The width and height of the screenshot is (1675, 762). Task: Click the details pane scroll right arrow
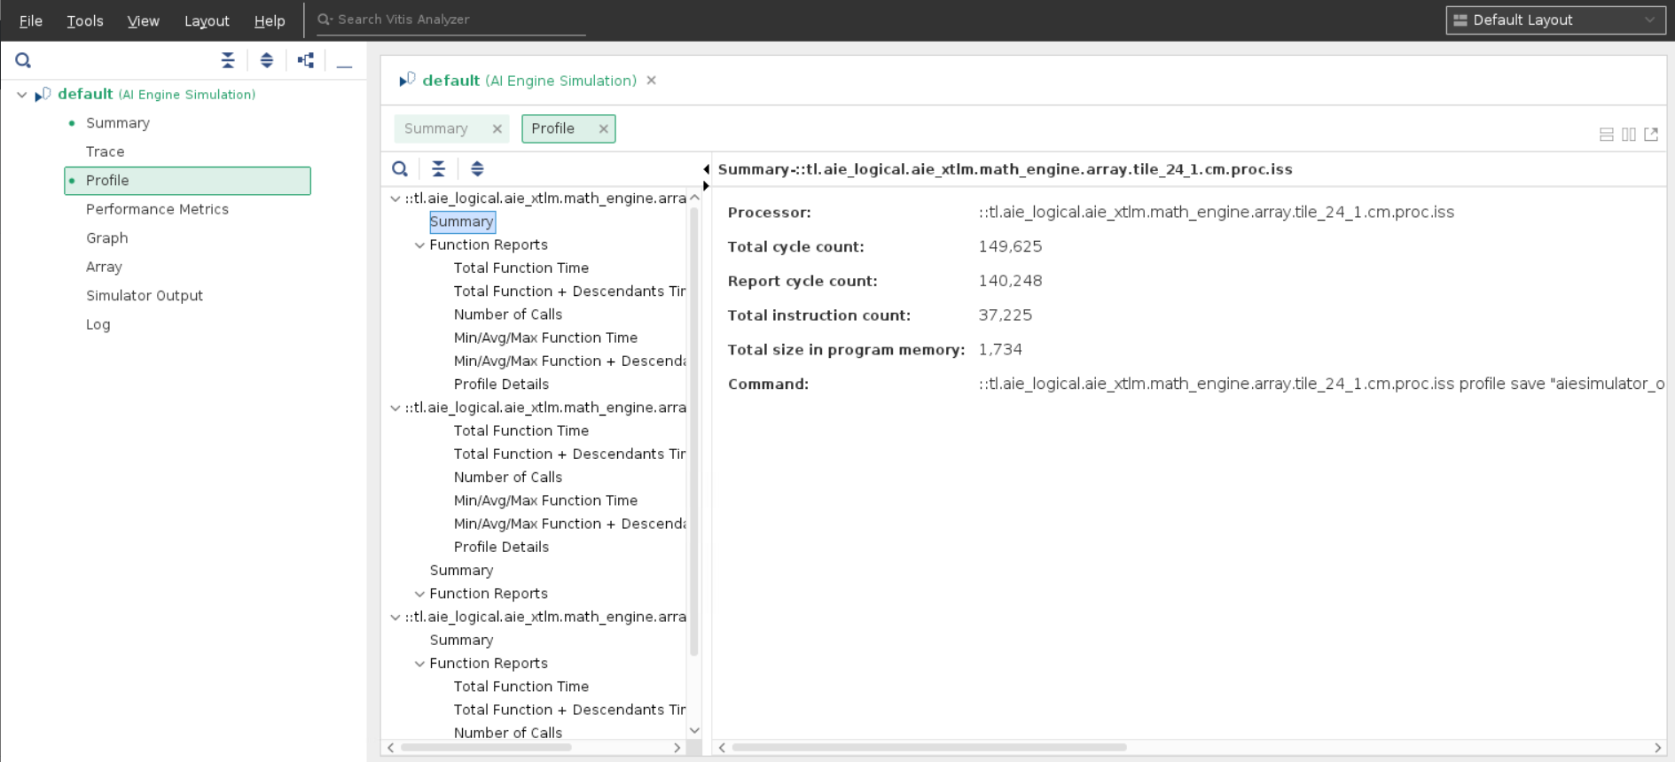1657,748
